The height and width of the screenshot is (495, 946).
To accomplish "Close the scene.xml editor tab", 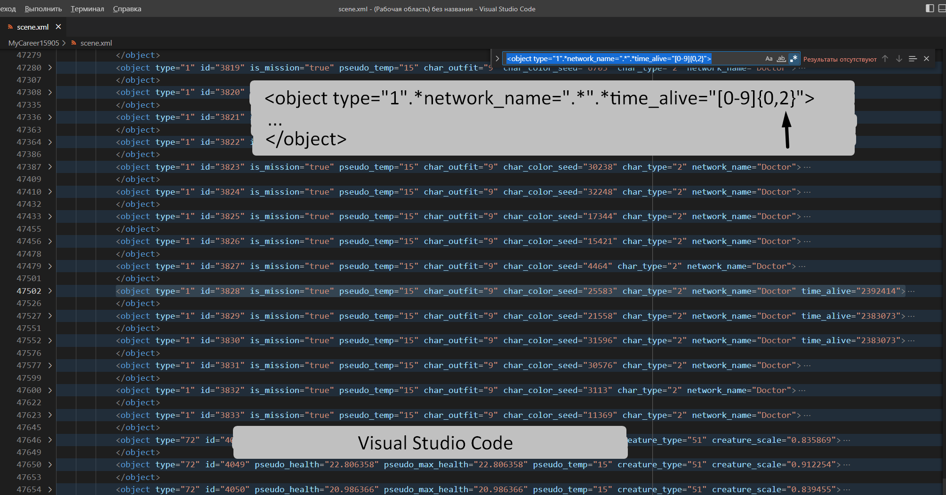I will [x=58, y=27].
